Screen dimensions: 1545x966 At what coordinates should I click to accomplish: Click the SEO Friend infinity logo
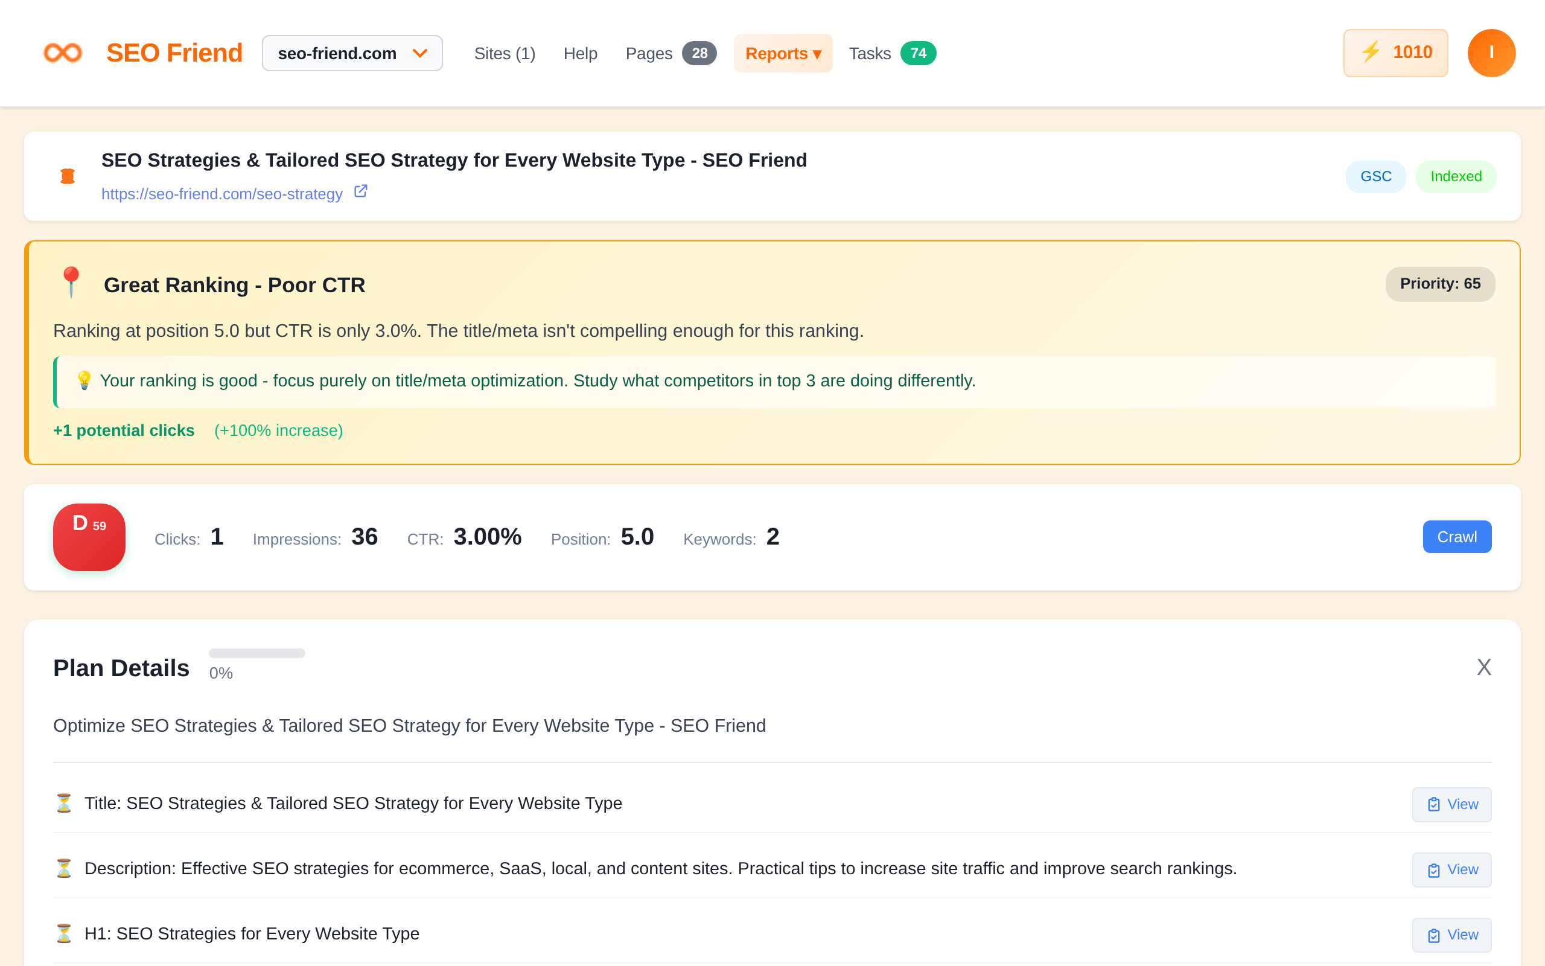point(62,53)
